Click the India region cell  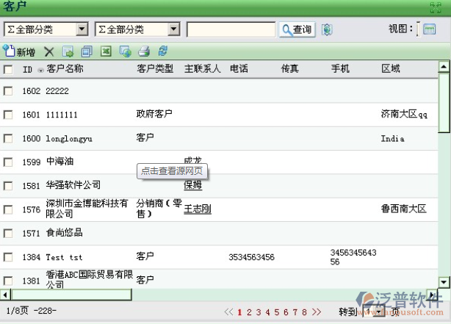pyautogui.click(x=393, y=138)
